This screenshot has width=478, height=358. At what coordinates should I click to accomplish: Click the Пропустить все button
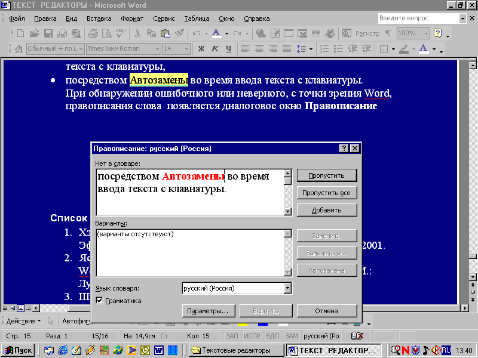[326, 193]
